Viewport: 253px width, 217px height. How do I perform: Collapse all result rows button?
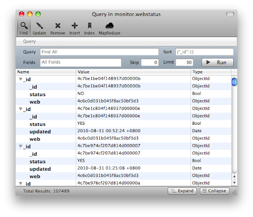[214, 191]
